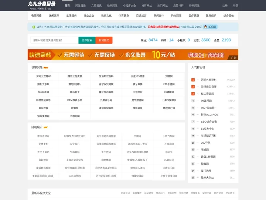This screenshot has width=266, height=200.
Task: Open the QQ交谈 chat badge
Action: click(210, 27)
